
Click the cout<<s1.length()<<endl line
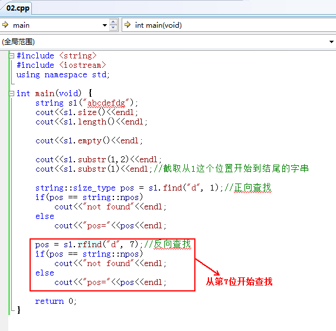pos(92,122)
